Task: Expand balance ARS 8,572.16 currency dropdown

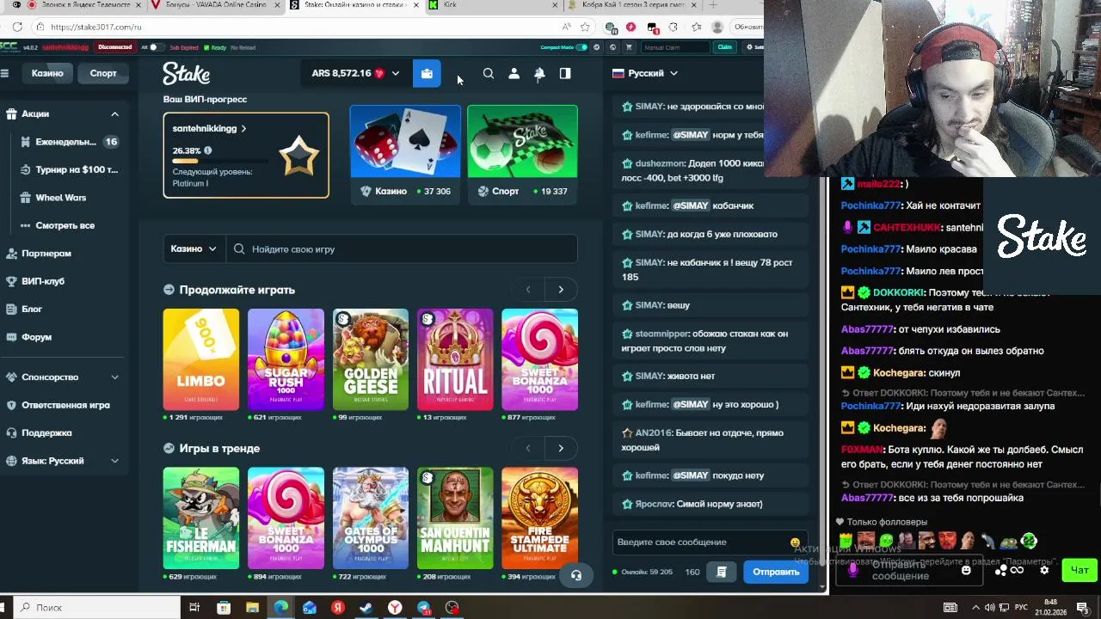Action: [396, 74]
